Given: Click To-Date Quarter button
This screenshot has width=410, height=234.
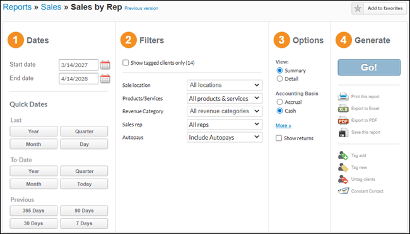Looking at the screenshot, I should (x=84, y=171).
